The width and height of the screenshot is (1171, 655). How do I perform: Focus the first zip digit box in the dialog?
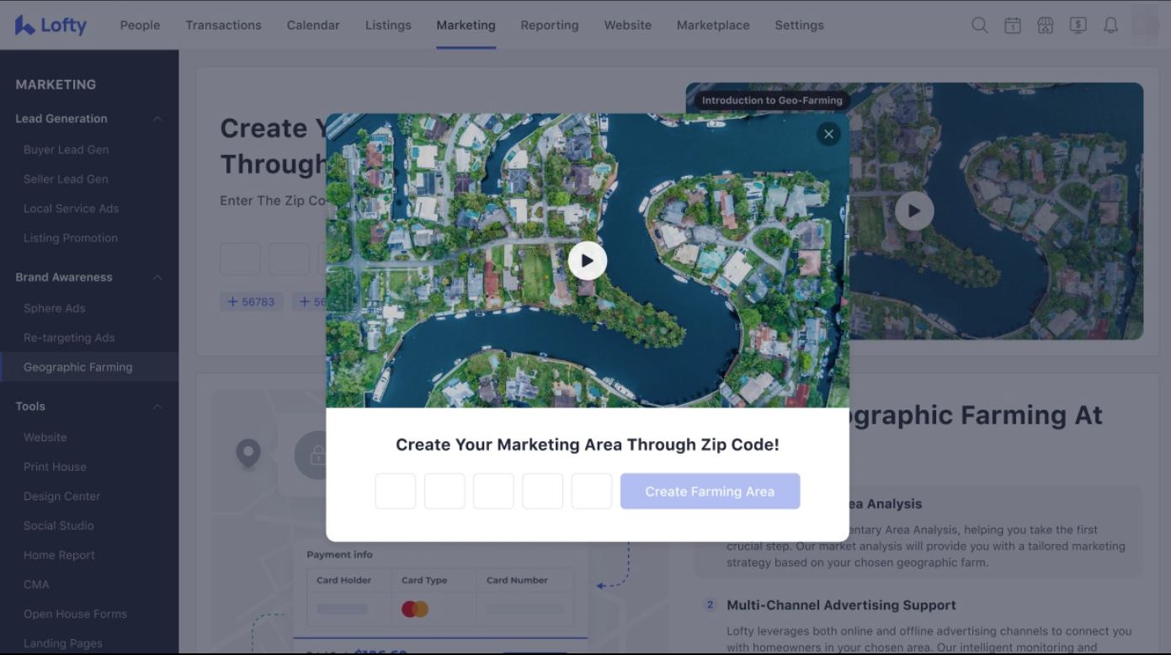pos(396,492)
